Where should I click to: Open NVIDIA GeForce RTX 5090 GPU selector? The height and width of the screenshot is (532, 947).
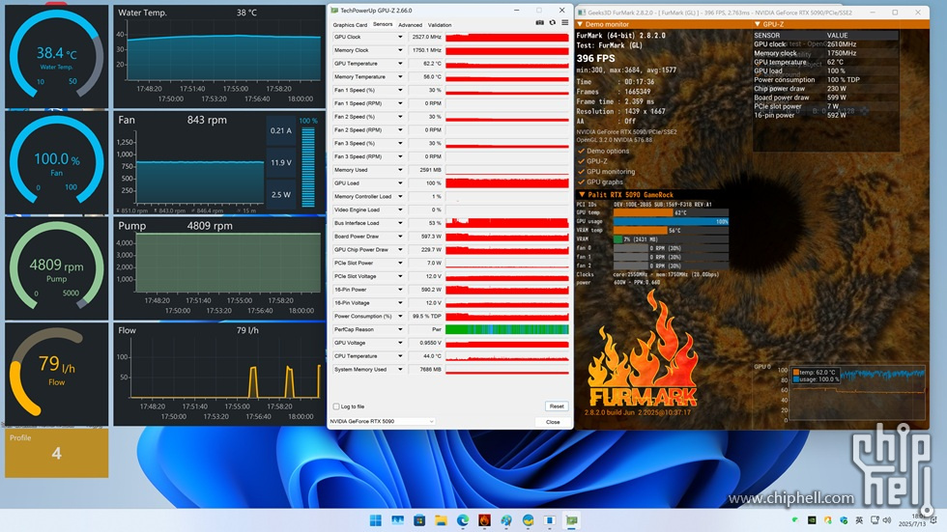(x=382, y=421)
